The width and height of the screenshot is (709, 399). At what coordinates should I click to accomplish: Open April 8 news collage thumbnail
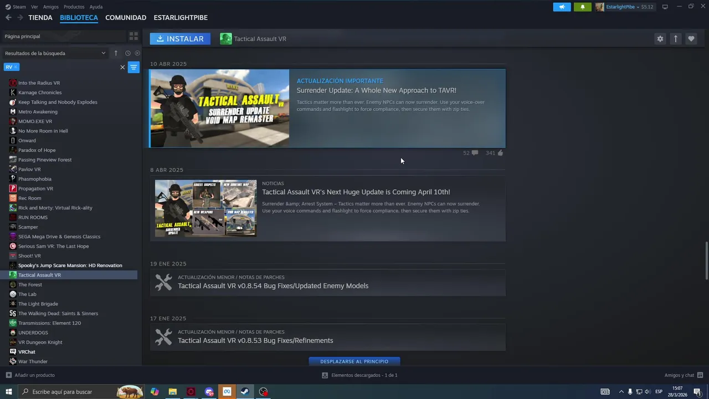[x=205, y=208]
